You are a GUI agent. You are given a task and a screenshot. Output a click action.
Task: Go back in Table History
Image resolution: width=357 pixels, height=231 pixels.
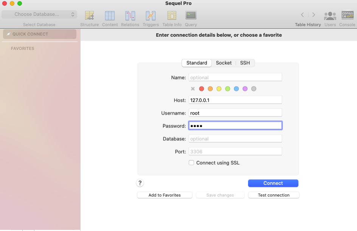click(x=303, y=15)
